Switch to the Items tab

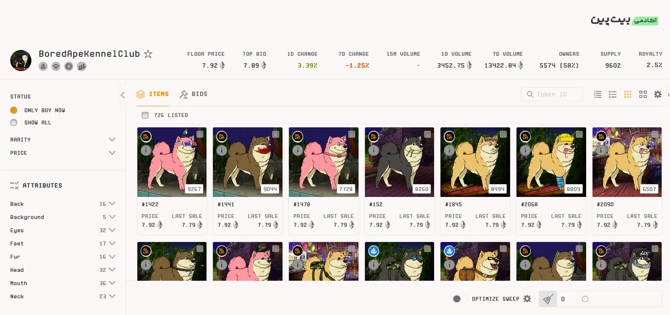(x=153, y=94)
